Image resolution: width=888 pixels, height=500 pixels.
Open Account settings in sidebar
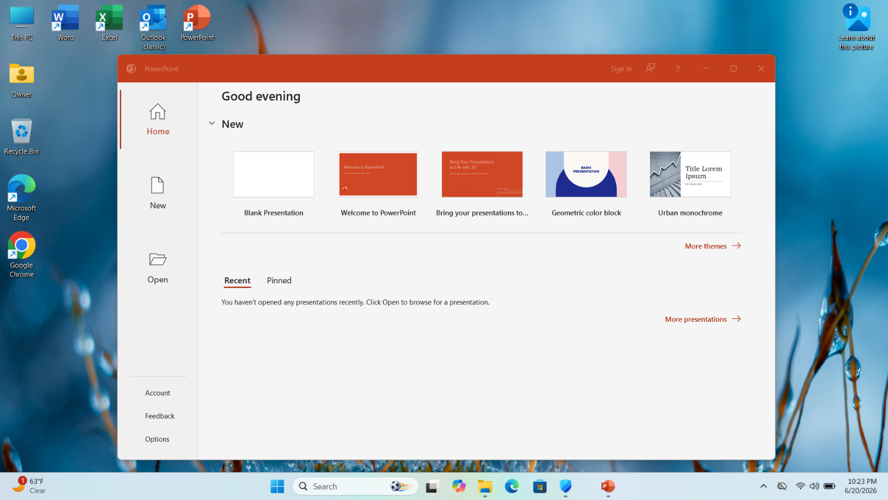click(x=158, y=393)
